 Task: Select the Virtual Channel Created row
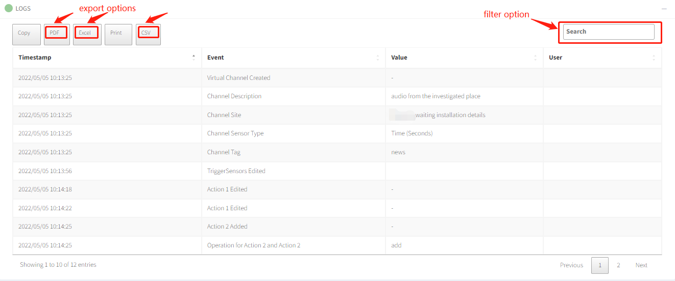pos(238,78)
